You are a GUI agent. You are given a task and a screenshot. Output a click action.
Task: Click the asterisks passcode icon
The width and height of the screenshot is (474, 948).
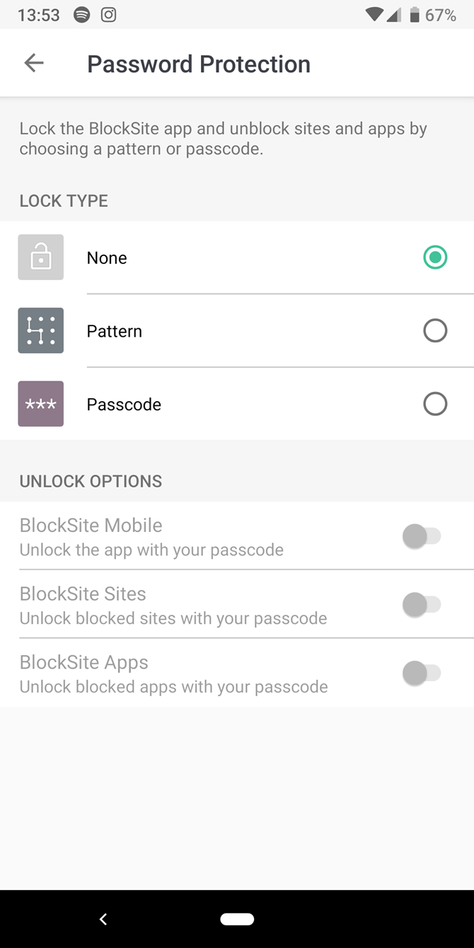pos(40,404)
